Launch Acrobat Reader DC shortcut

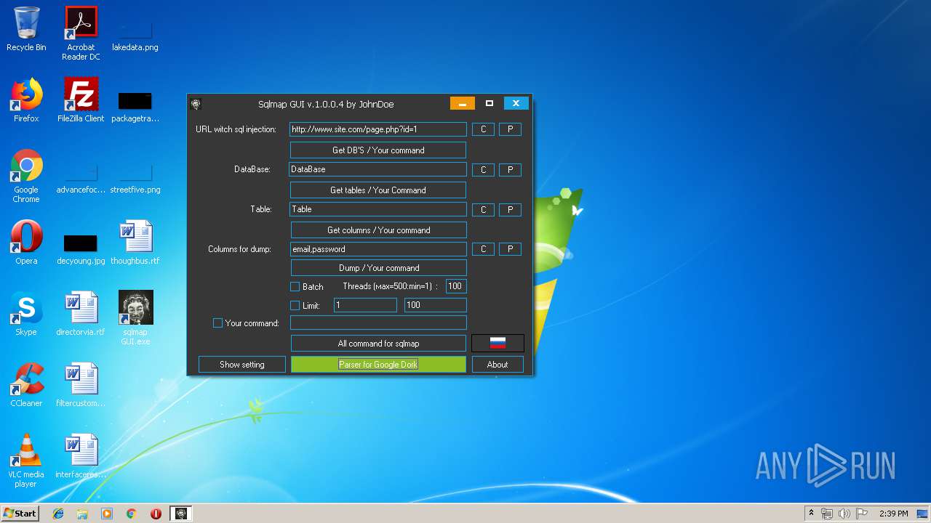click(x=81, y=33)
